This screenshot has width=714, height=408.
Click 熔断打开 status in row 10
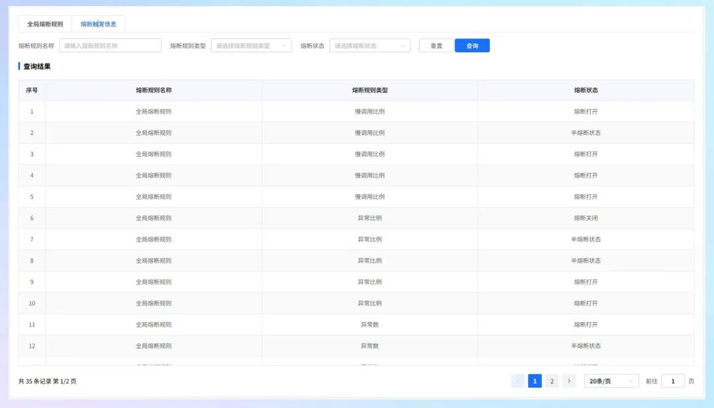tap(586, 304)
